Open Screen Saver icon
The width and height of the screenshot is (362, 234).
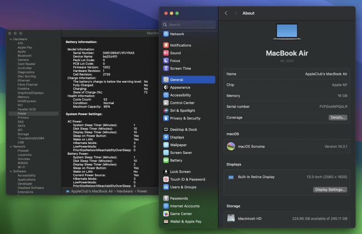[x=166, y=153]
